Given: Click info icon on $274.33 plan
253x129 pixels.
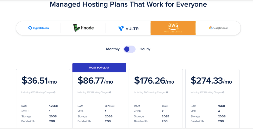Looking at the screenshot, I should coord(223,92).
